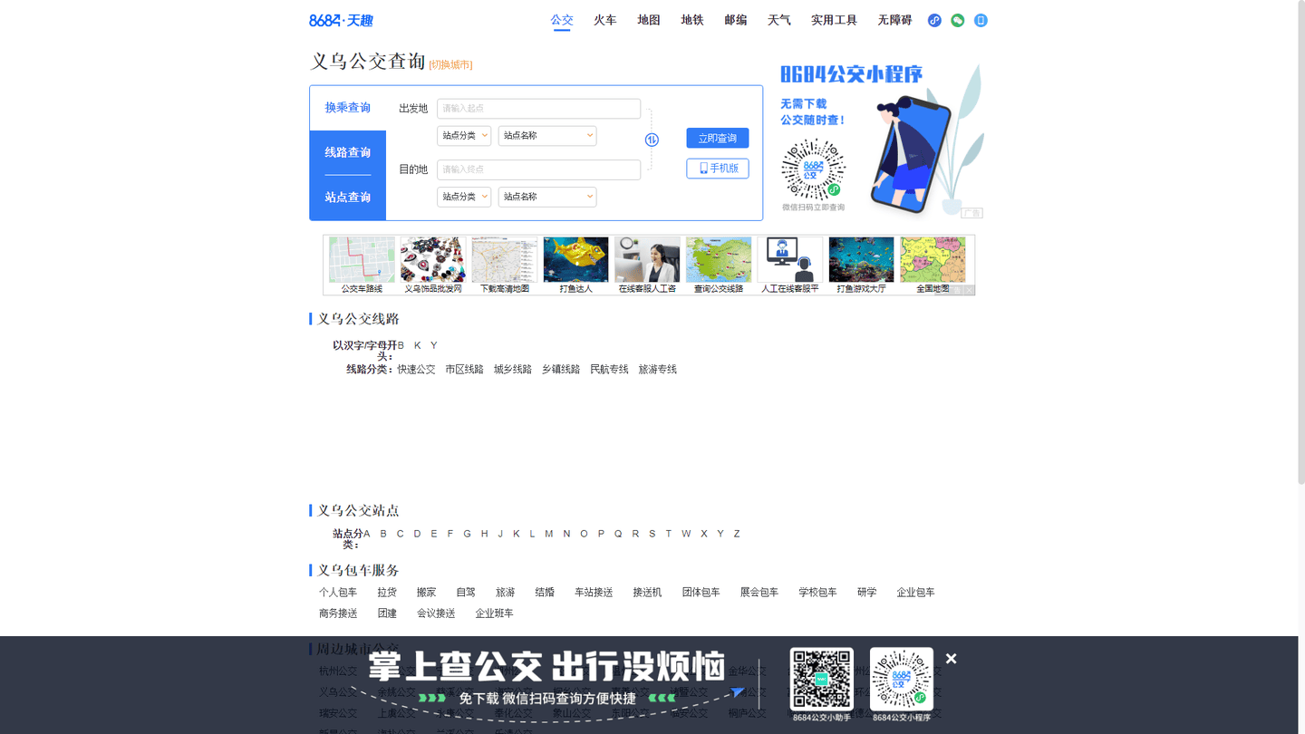The width and height of the screenshot is (1305, 734).
Task: Open the 实用工具 navigation item
Action: (834, 20)
